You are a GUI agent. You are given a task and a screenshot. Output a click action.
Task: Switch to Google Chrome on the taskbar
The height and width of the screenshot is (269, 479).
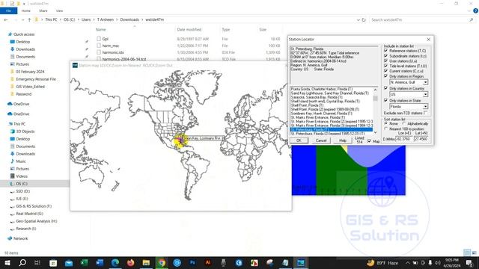click(162, 262)
